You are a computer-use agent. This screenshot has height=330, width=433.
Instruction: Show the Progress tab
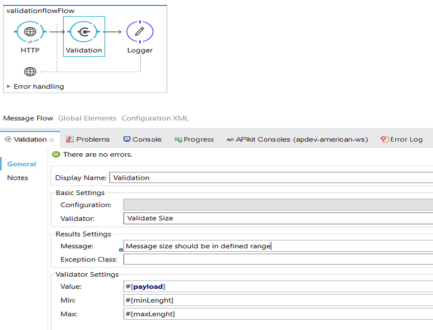194,140
